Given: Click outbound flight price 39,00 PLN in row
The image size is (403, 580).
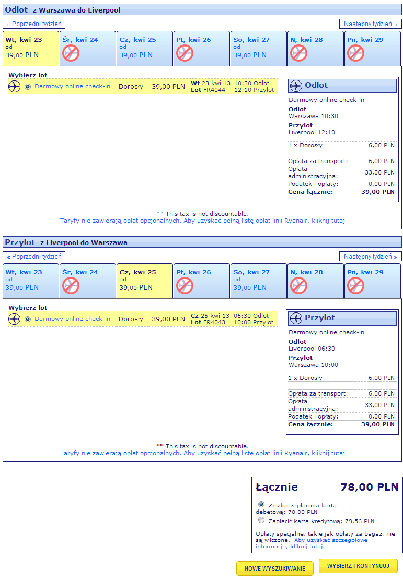Looking at the screenshot, I should click(168, 87).
